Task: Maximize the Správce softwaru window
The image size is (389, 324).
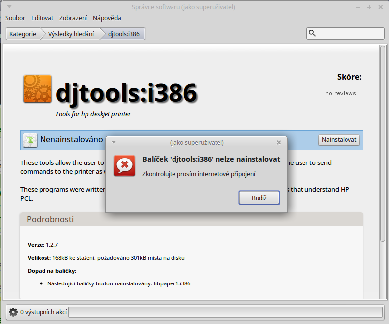Action: 369,7
